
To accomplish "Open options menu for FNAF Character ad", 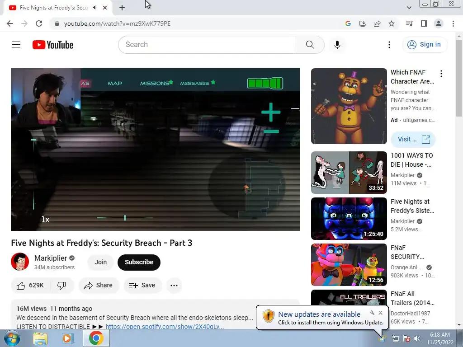I will click(441, 74).
